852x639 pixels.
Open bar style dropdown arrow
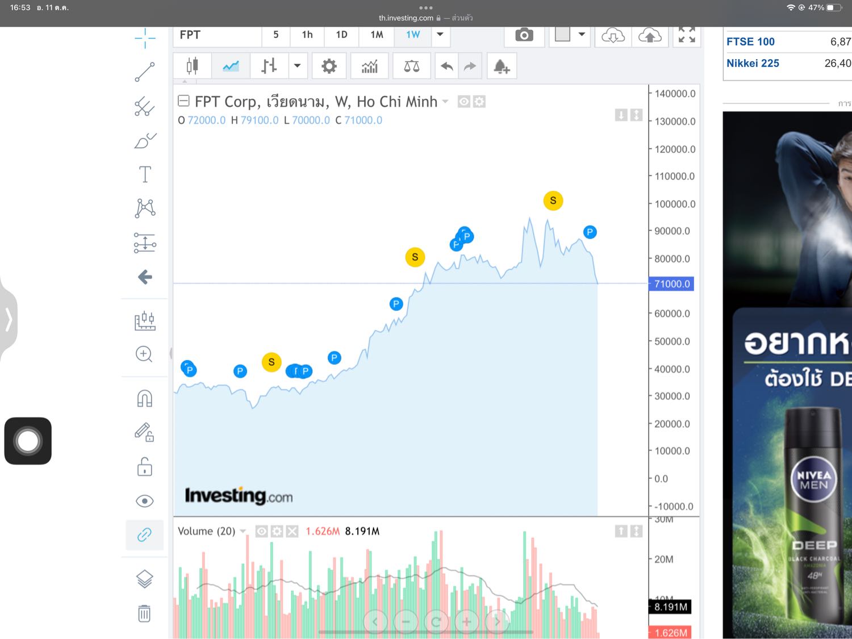click(x=297, y=66)
